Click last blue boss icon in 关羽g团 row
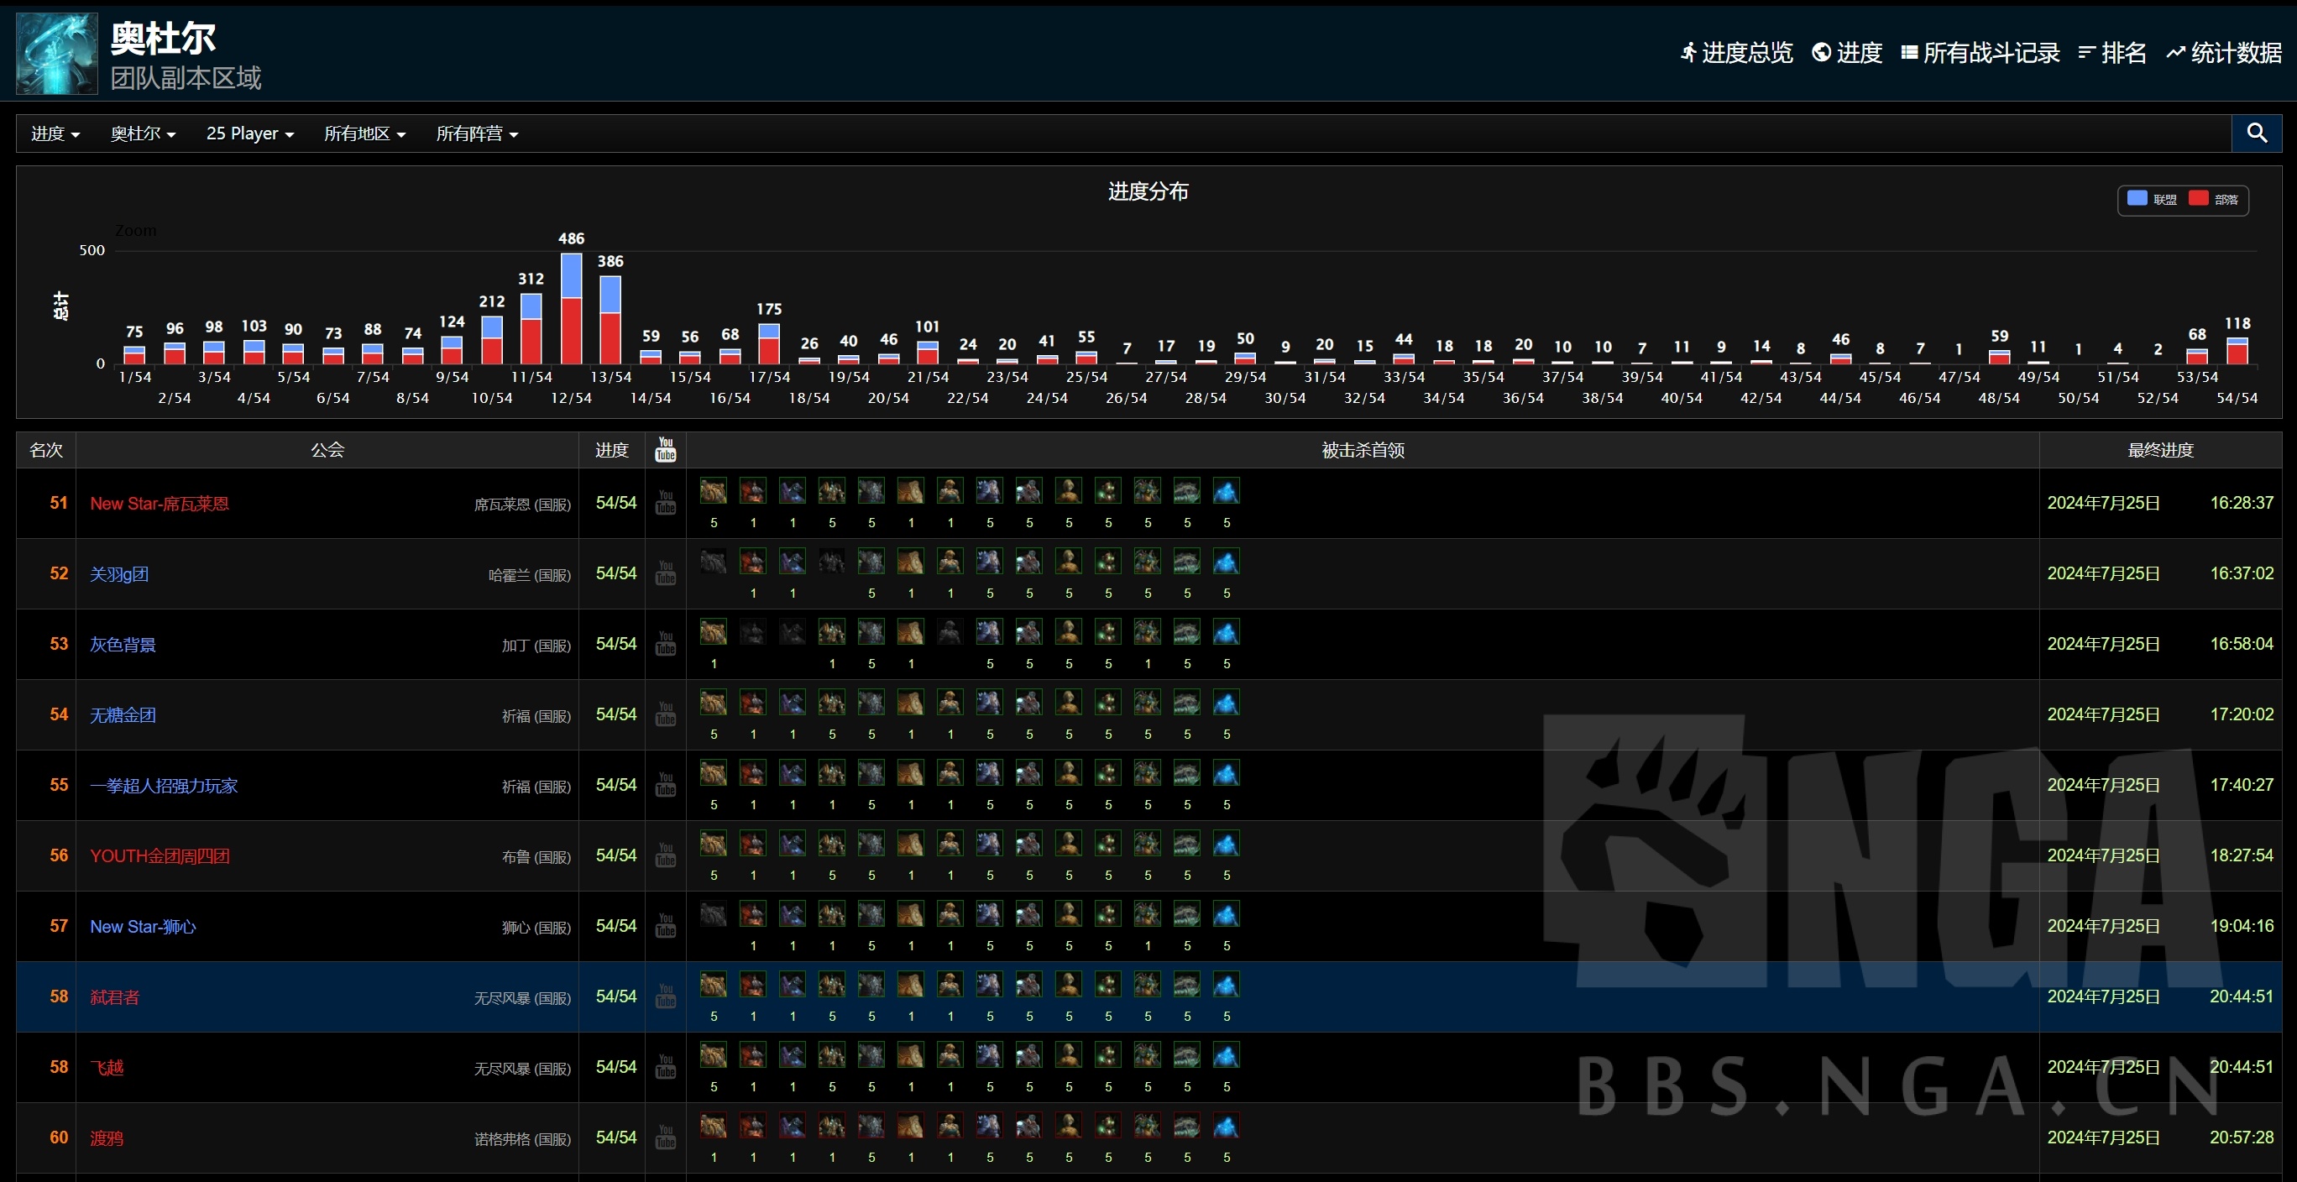The width and height of the screenshot is (2297, 1182). click(x=1226, y=562)
